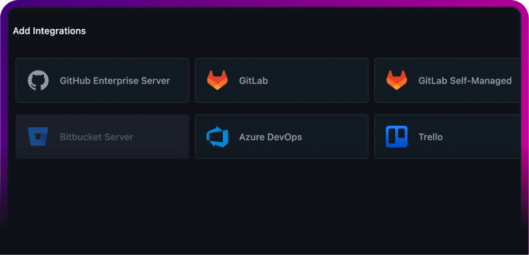This screenshot has width=529, height=255.
Task: Choose the disabled Bitbucket Server card
Action: 103,136
